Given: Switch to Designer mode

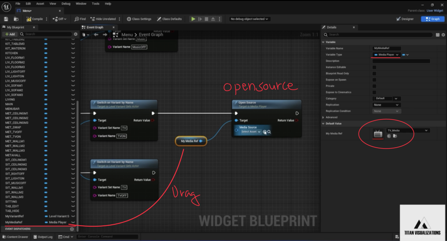Looking at the screenshot, I should [x=405, y=19].
